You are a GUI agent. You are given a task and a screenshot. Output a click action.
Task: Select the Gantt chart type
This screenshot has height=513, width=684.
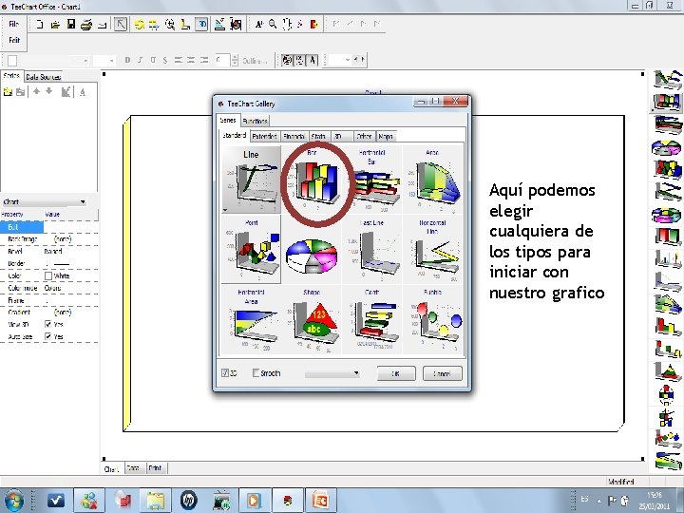(372, 319)
